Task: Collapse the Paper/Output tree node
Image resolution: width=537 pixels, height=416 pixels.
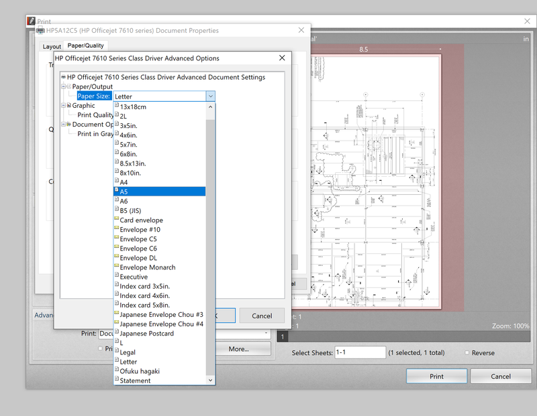Action: pos(62,86)
